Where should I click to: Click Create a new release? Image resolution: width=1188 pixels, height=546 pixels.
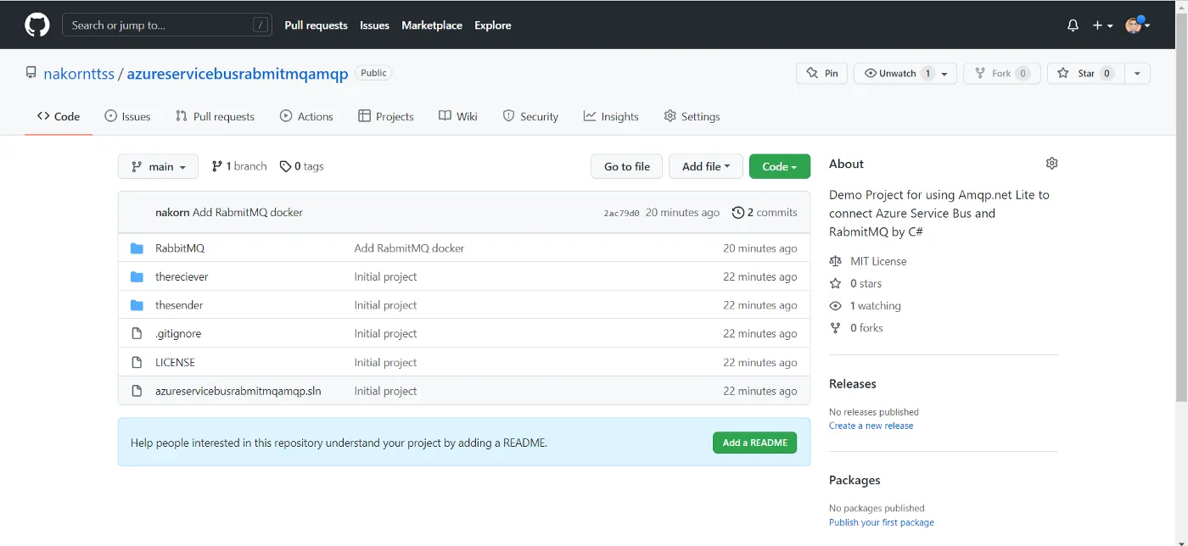(x=871, y=426)
